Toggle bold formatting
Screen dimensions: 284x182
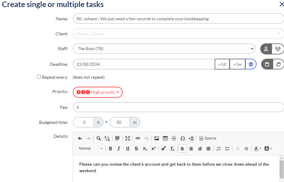[110, 148]
